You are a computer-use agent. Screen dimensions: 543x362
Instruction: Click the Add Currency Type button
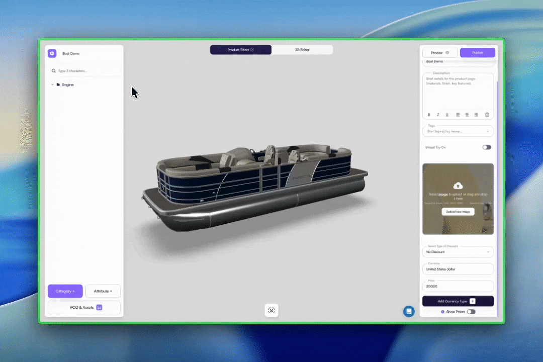pyautogui.click(x=458, y=301)
